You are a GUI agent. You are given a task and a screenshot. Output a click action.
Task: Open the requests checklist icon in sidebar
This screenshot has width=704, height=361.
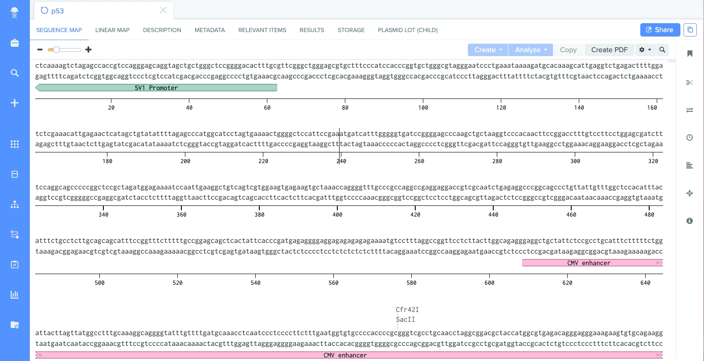tap(15, 264)
